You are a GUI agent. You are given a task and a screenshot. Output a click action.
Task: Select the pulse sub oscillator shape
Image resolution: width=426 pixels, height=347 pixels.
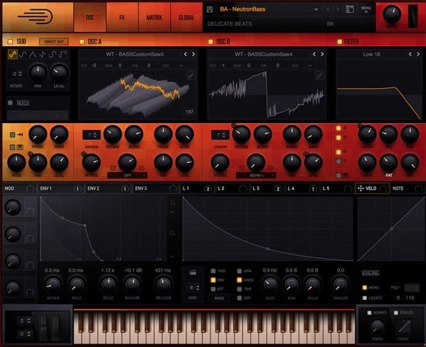(x=63, y=55)
